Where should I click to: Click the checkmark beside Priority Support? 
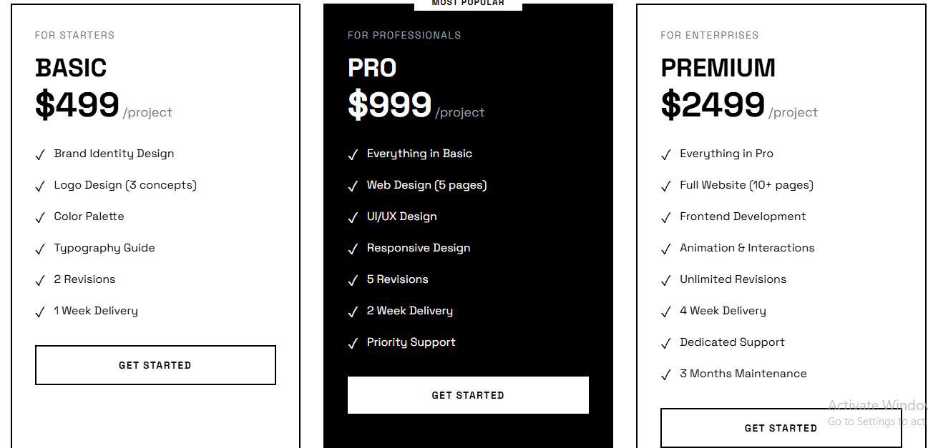point(353,343)
